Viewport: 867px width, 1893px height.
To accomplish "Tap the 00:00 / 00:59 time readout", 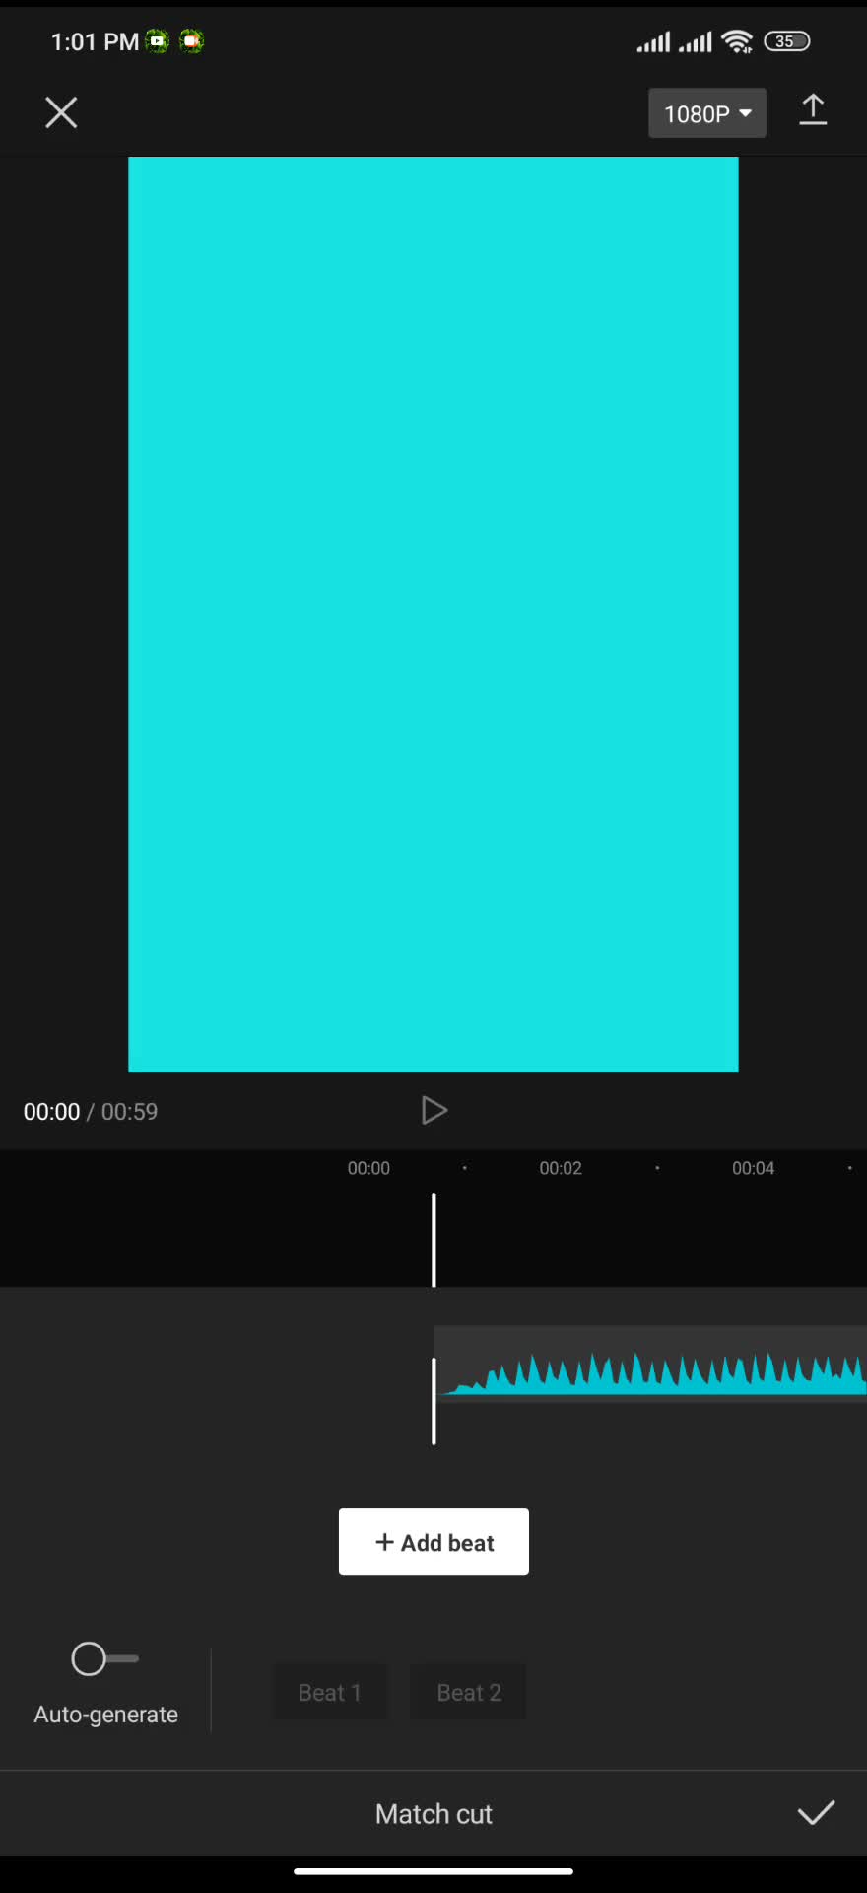I will pos(91,1112).
